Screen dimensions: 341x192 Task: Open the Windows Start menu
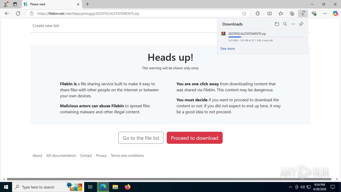click(x=6, y=187)
